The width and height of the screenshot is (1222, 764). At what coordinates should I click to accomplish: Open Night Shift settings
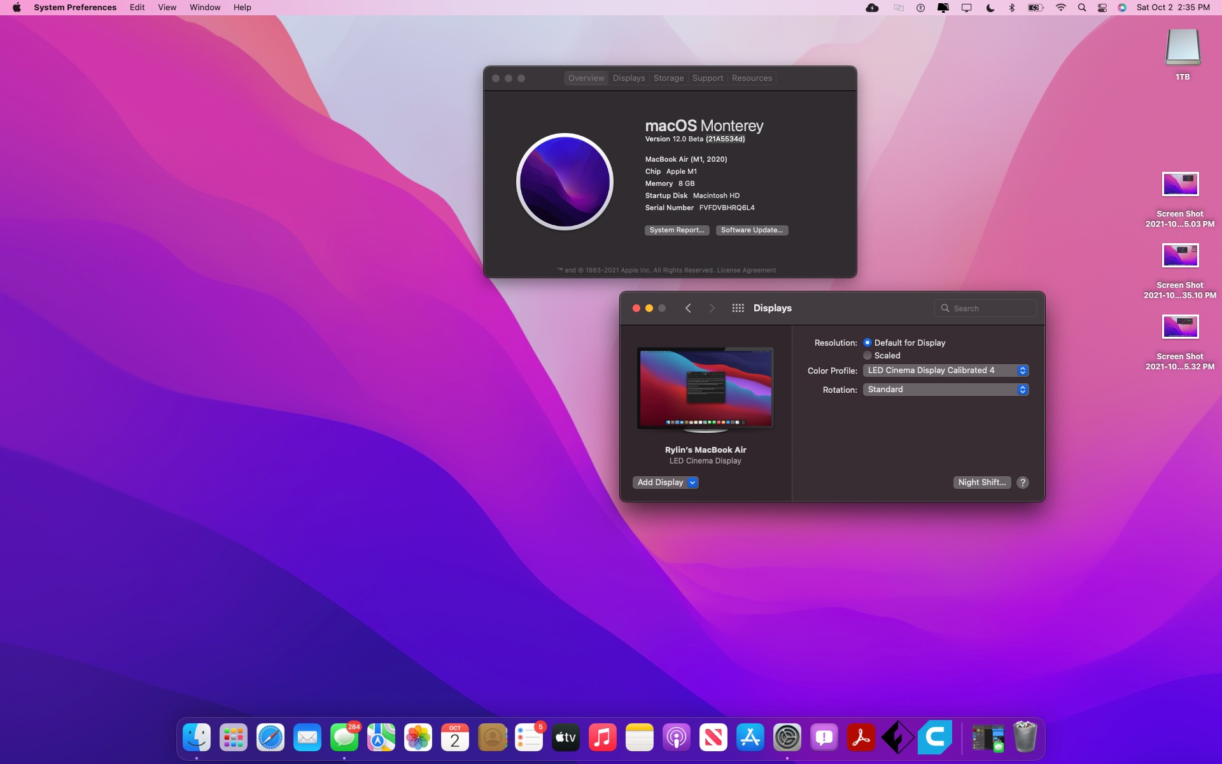pyautogui.click(x=981, y=483)
